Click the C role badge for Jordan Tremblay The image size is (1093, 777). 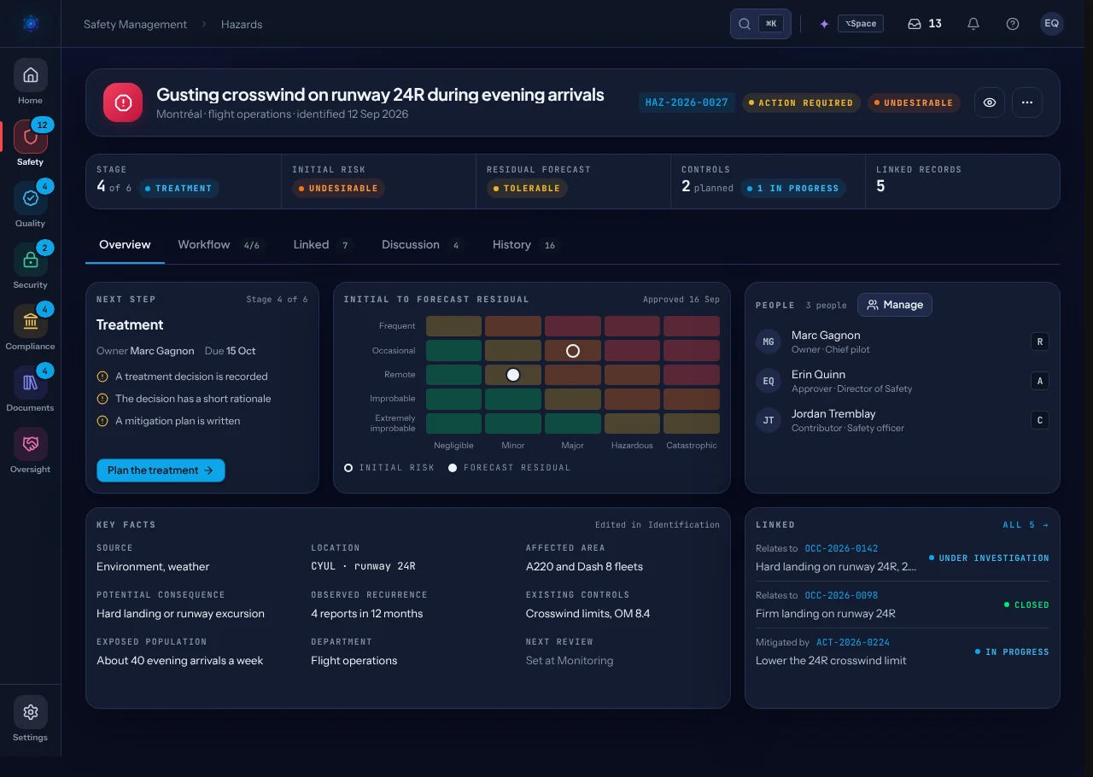coord(1040,420)
